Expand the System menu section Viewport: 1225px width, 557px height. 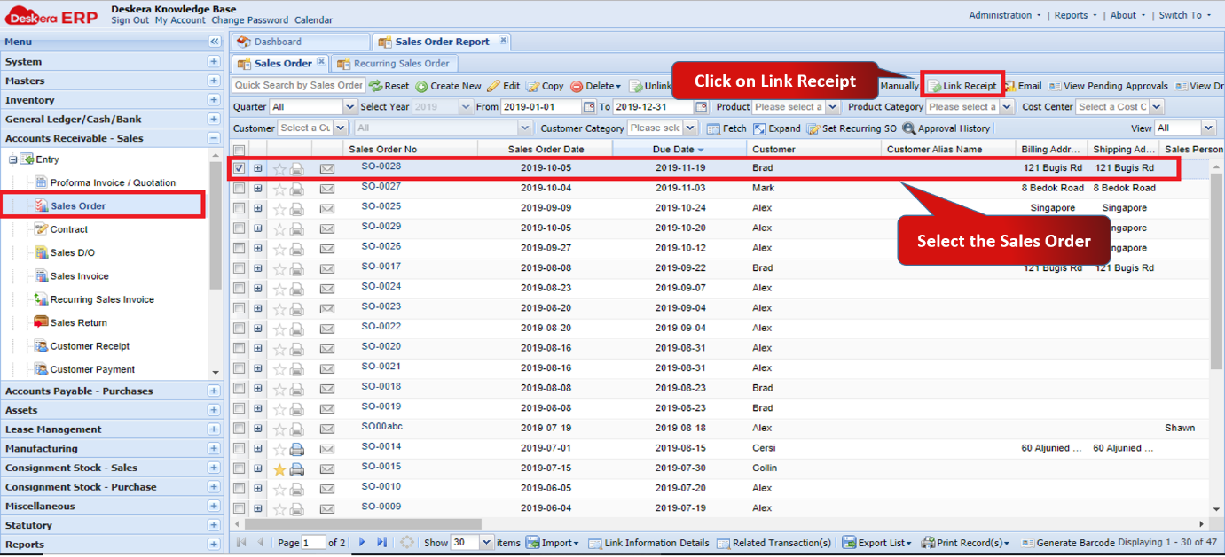point(214,61)
